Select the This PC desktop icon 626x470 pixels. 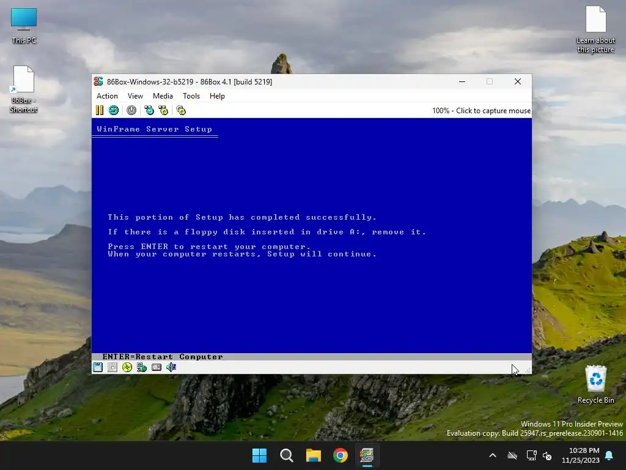(24, 26)
